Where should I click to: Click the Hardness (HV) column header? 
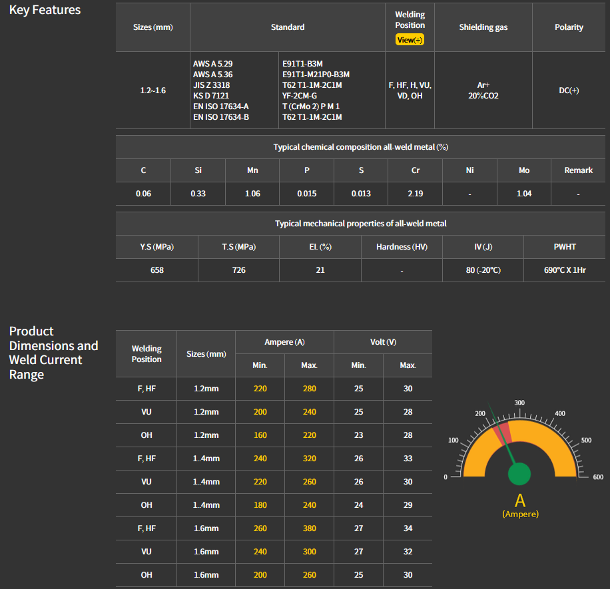pos(402,247)
